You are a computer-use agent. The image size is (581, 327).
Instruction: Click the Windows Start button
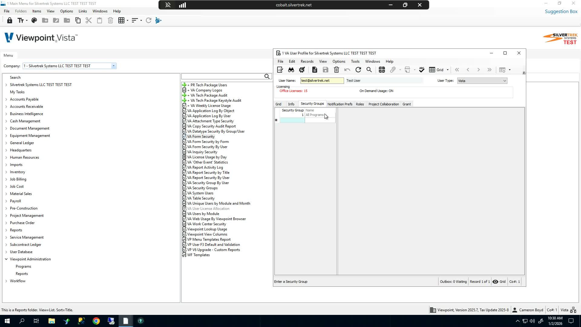click(7, 321)
